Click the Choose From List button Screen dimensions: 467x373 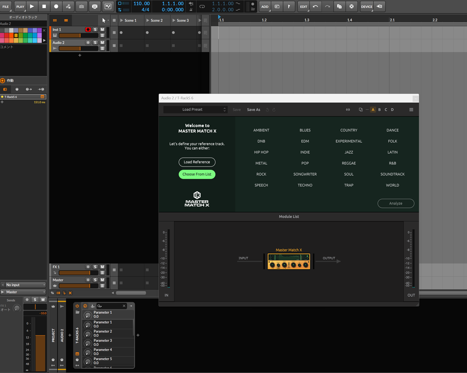pyautogui.click(x=197, y=174)
